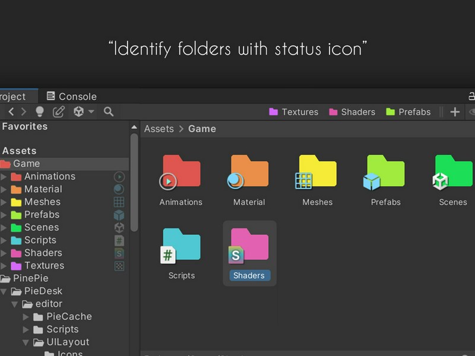Screen dimensions: 475x356
Task: Expand the Scenes tree arrow
Action: pos(4,227)
